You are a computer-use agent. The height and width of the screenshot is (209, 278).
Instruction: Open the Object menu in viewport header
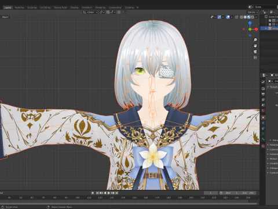pyautogui.click(x=5, y=17)
